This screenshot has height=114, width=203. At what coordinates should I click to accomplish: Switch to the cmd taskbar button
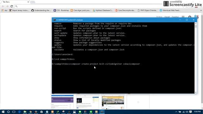[x=102, y=112]
